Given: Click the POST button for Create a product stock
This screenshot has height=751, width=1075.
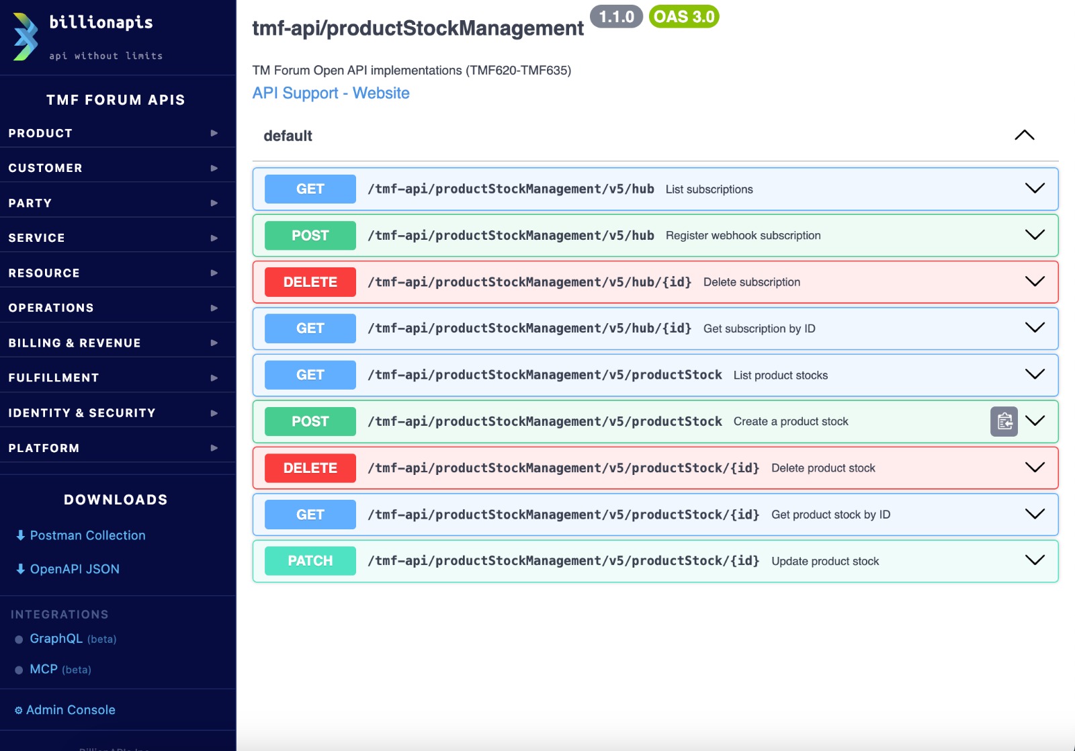Looking at the screenshot, I should (x=310, y=421).
